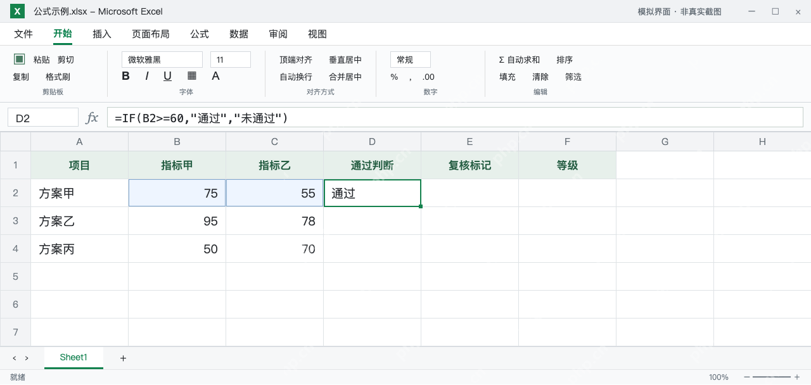Switch to the 数据 ribbon tab
The width and height of the screenshot is (811, 385).
[239, 34]
